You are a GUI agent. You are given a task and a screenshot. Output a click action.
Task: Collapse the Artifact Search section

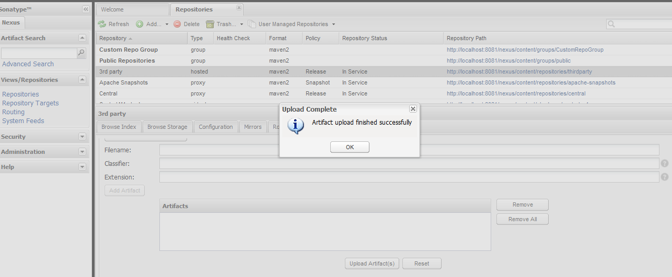[82, 38]
